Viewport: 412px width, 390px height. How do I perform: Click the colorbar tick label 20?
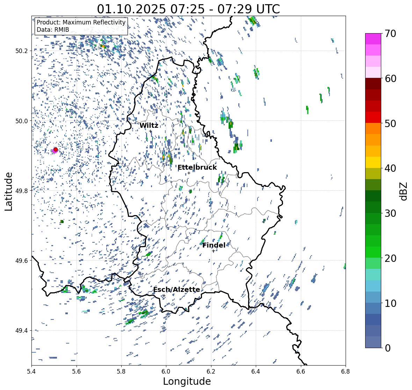tap(390, 258)
